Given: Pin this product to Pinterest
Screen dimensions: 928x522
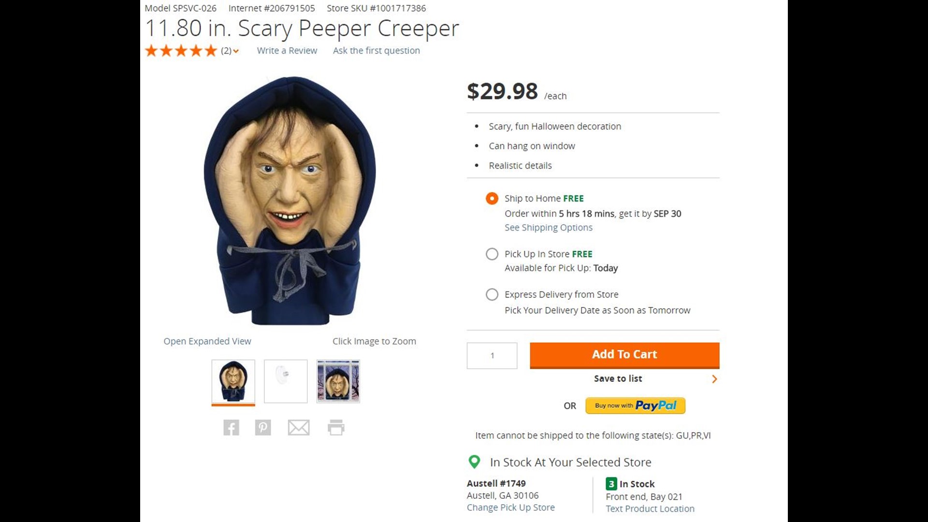Looking at the screenshot, I should 263,427.
